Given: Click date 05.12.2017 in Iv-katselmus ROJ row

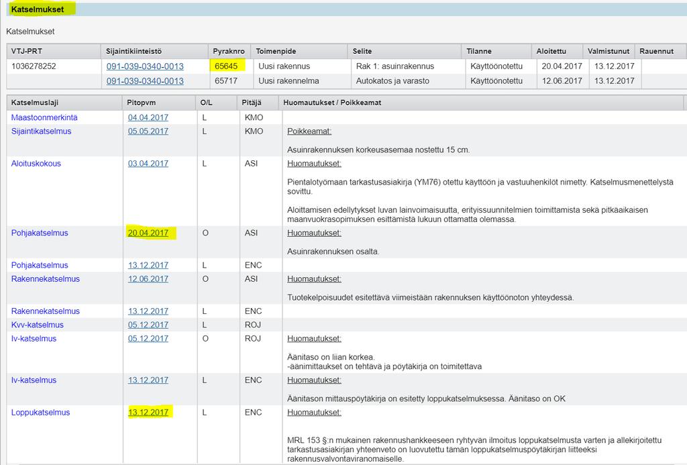Looking at the screenshot, I should [148, 338].
